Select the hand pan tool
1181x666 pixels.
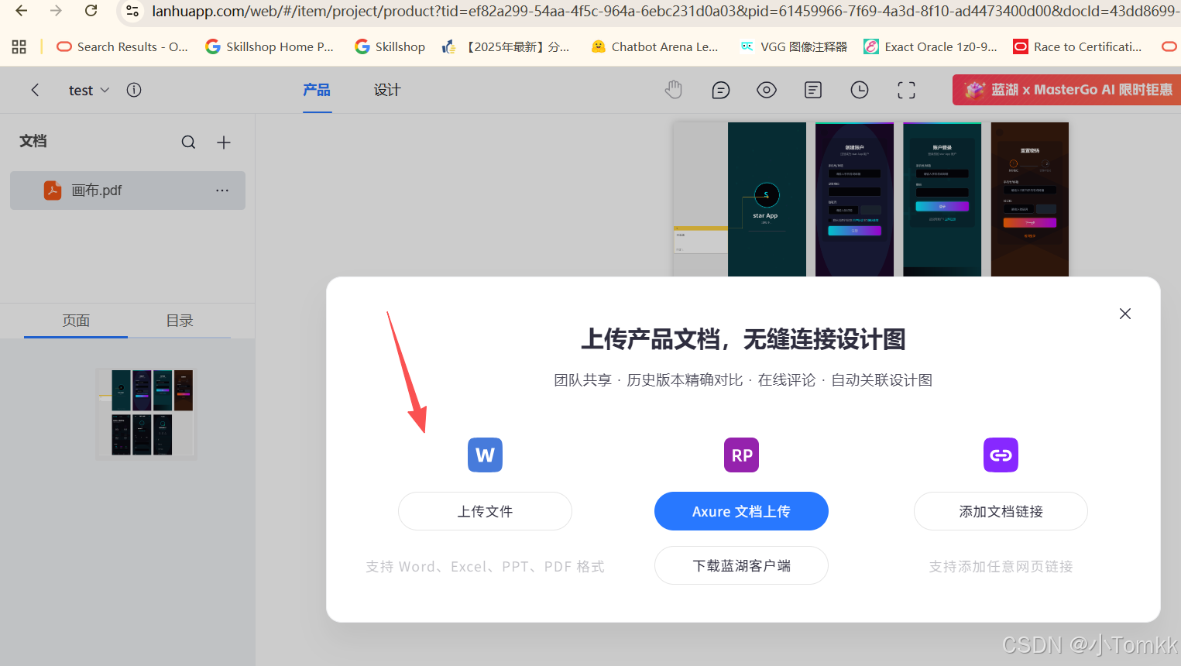[x=674, y=90]
